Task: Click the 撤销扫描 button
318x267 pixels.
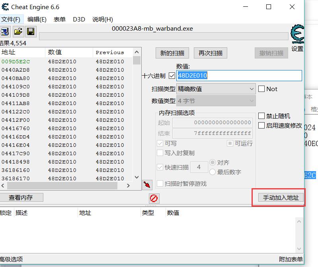Action: pos(271,53)
